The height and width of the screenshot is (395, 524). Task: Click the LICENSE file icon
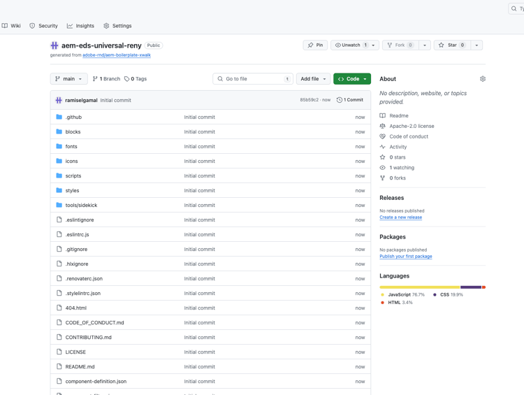click(59, 352)
